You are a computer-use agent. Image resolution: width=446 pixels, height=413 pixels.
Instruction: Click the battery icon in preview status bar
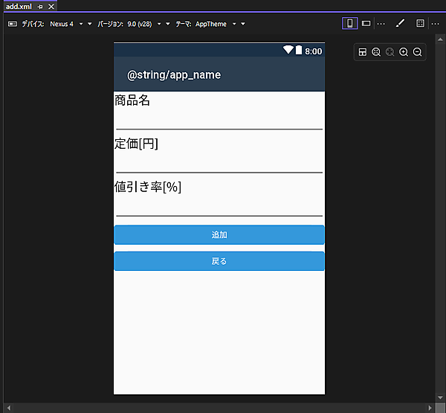pyautogui.click(x=299, y=50)
